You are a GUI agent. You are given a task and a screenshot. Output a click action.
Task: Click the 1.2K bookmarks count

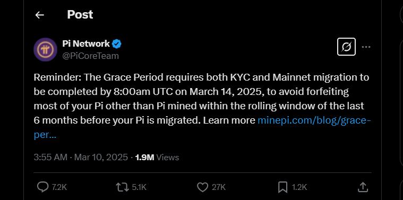pos(299,187)
